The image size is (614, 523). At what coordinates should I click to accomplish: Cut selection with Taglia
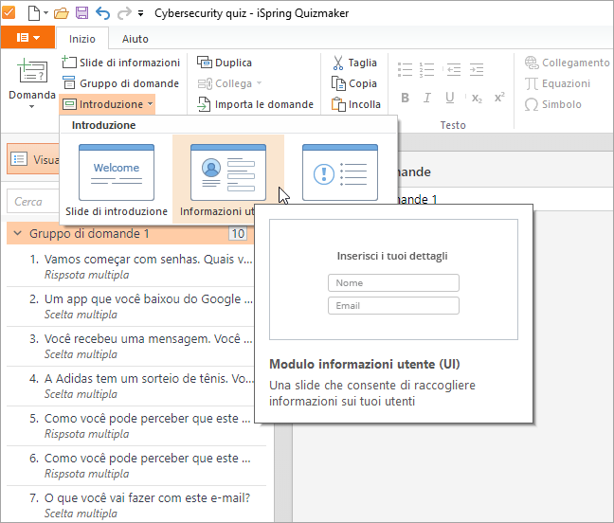353,63
